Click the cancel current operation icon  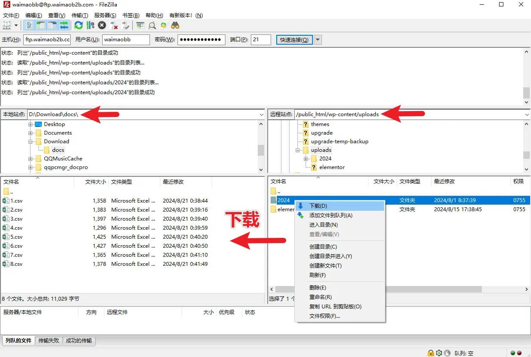tap(102, 25)
